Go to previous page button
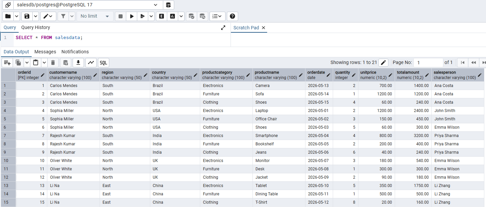Viewport: 486px width, 207px height. point(473,62)
